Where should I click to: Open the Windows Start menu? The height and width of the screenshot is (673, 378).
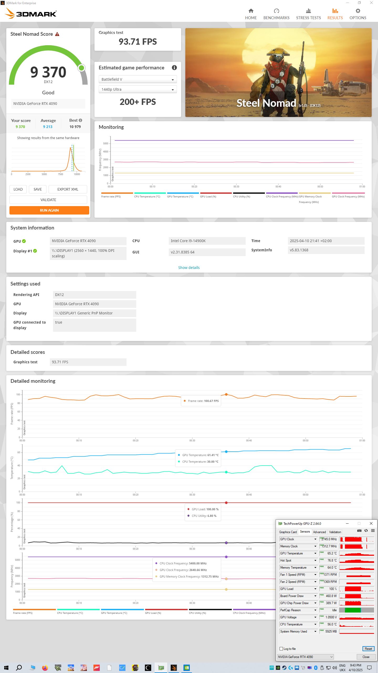pos(6,667)
